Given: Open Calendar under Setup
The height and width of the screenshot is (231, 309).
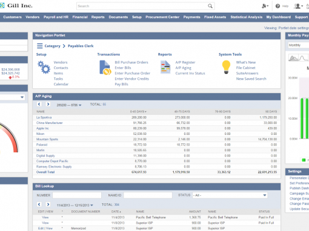Looking at the screenshot, I should tap(61, 84).
